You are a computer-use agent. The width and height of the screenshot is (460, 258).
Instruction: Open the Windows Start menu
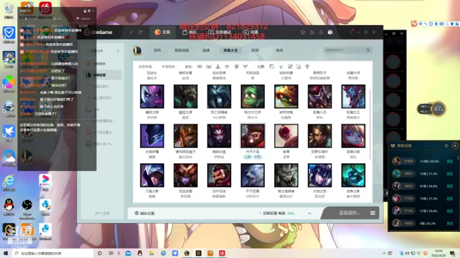[x=5, y=253]
